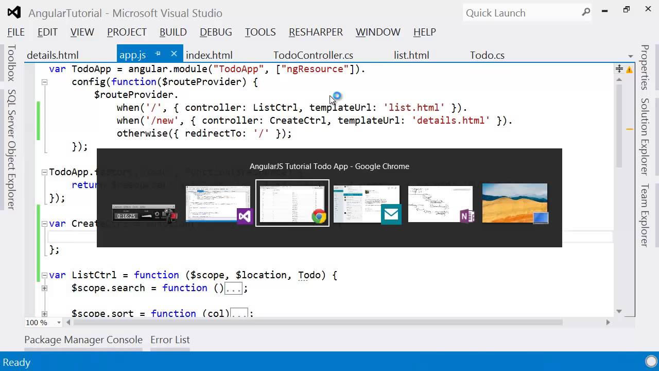Select the OneNote thumbnail in the switcher
Viewport: 659px width, 371px height.
pyautogui.click(x=440, y=204)
